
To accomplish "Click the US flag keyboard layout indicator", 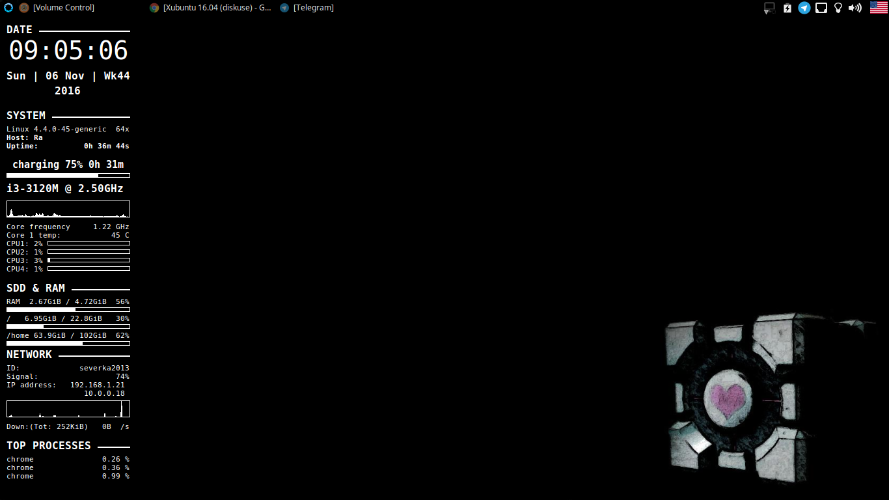I will pyautogui.click(x=879, y=8).
